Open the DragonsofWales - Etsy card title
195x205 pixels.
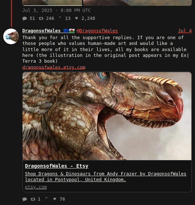(57, 166)
